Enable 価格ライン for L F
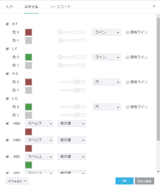 click(x=128, y=57)
